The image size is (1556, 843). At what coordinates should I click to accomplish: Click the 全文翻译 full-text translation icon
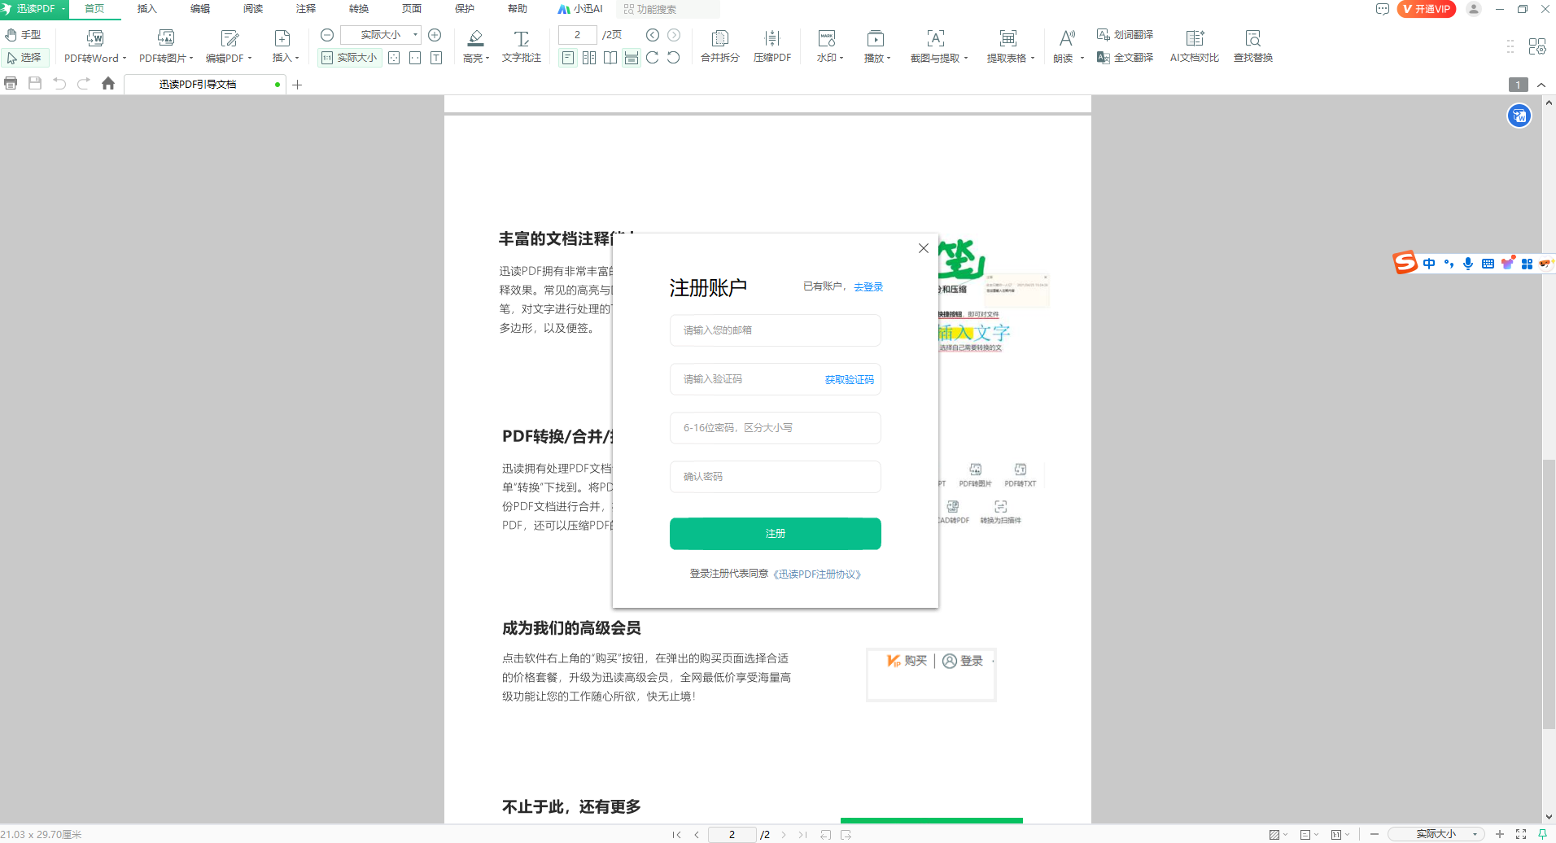point(1125,58)
